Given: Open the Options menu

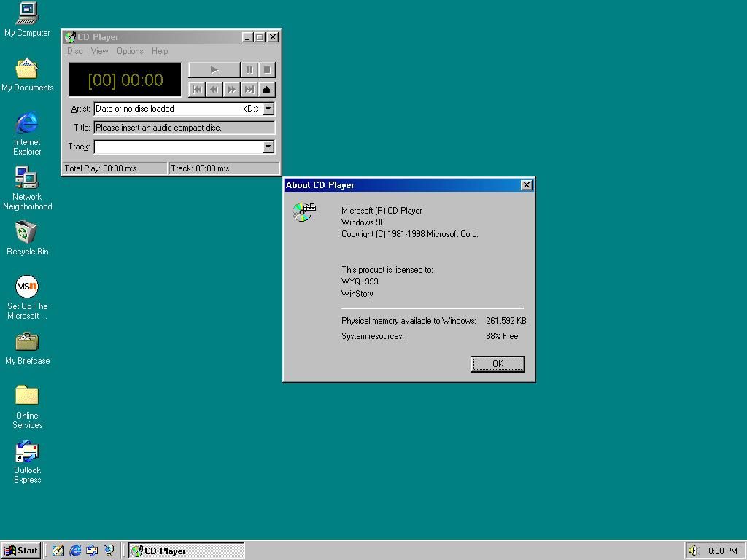Looking at the screenshot, I should 130,51.
